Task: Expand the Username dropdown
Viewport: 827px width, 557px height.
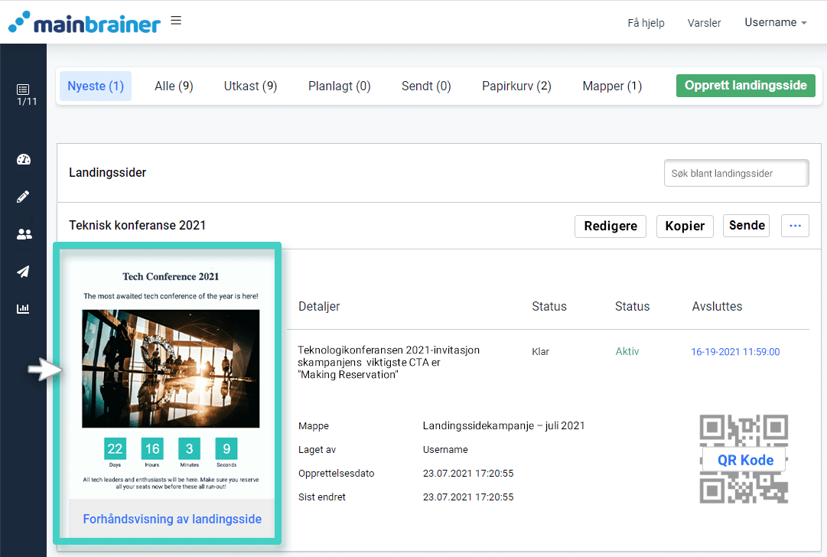Action: (x=775, y=23)
